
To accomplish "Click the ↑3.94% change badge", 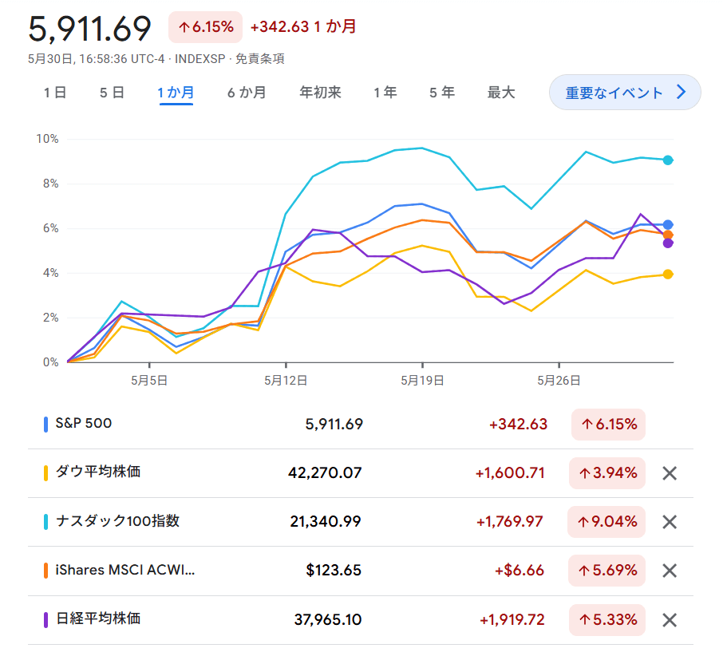I will pyautogui.click(x=608, y=473).
